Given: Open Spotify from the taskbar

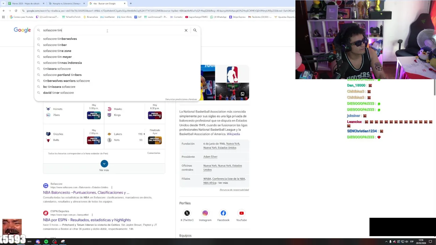Looking at the screenshot, I should (46, 242).
